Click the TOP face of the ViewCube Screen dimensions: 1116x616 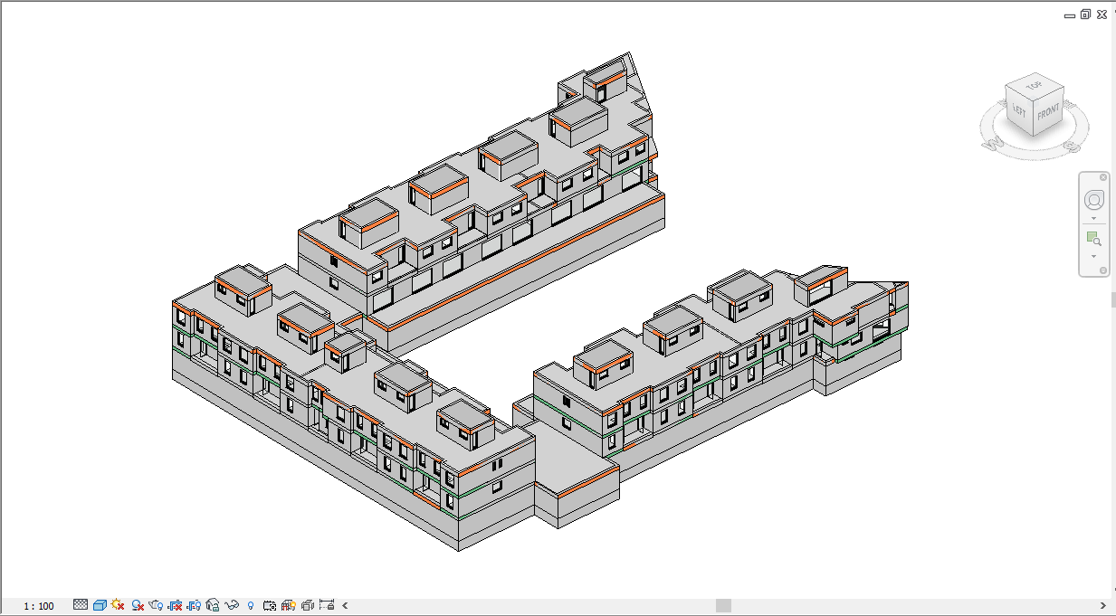click(x=1033, y=87)
